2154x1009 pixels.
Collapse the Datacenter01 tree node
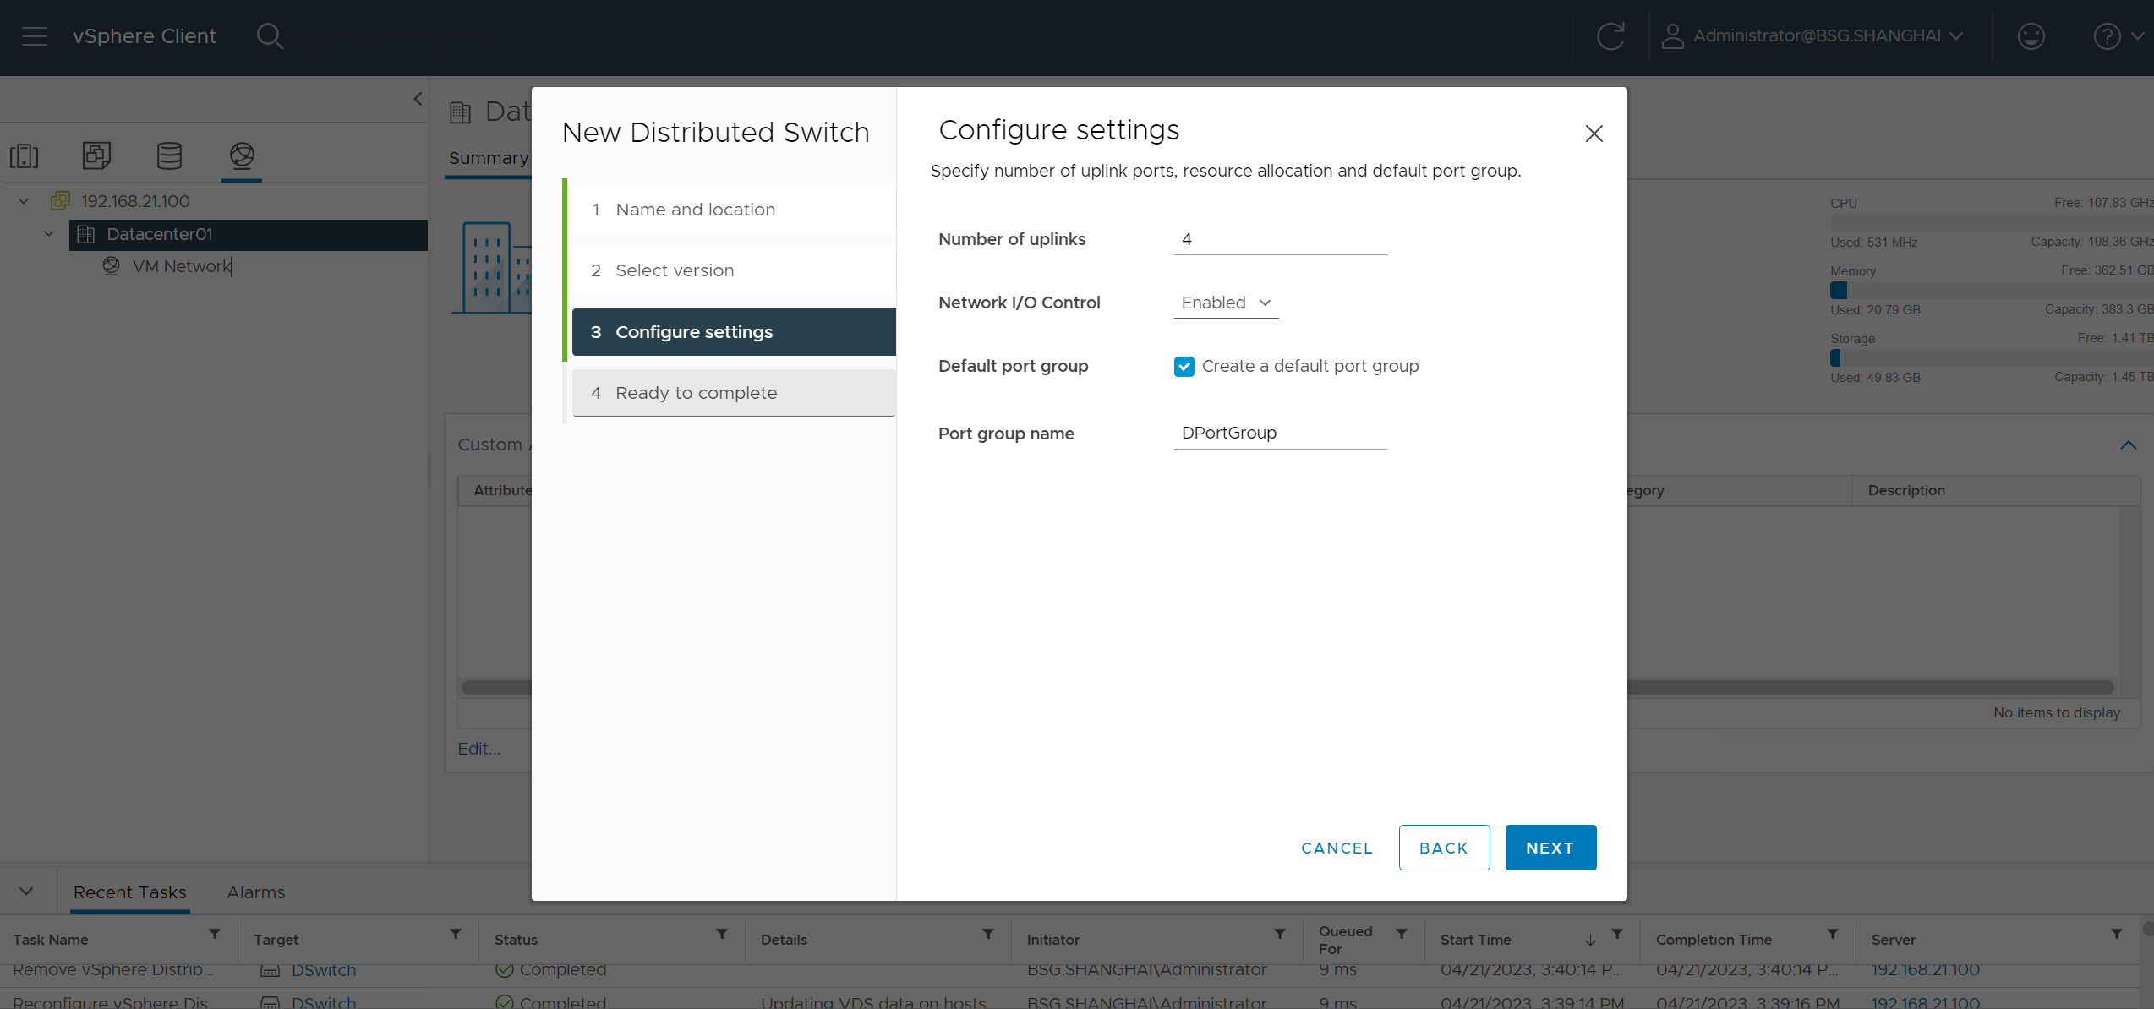[x=49, y=234]
